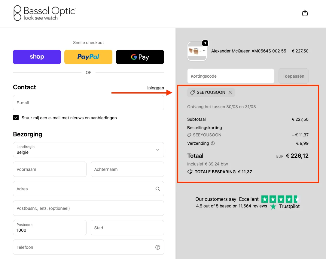Focus the Postbusnr. optional field
This screenshot has height=259, width=326.
tap(88, 208)
